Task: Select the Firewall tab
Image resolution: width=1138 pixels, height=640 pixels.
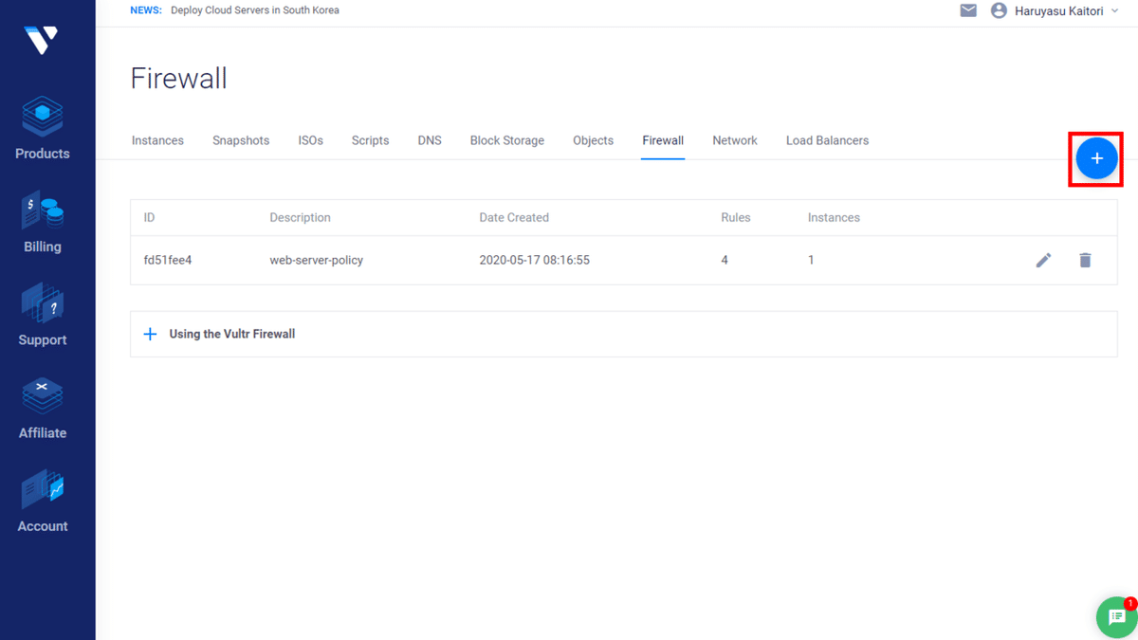Action: tap(663, 140)
